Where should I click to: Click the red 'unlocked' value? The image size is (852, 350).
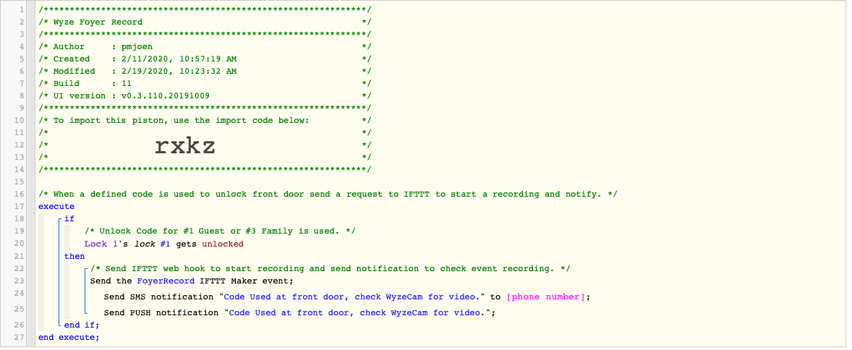click(x=223, y=244)
